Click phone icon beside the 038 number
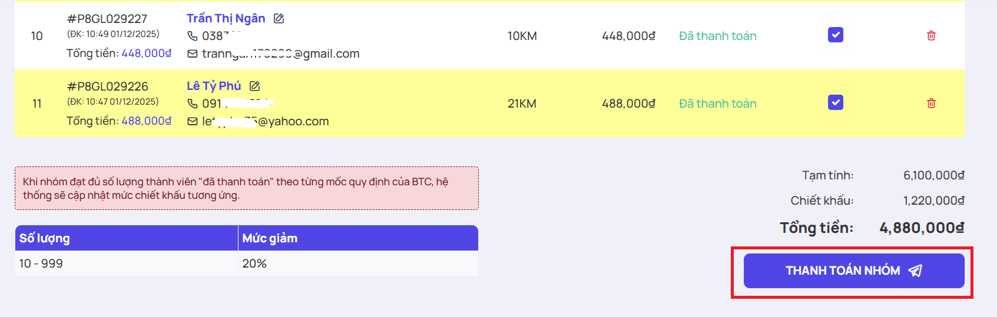This screenshot has width=997, height=317. [x=193, y=36]
